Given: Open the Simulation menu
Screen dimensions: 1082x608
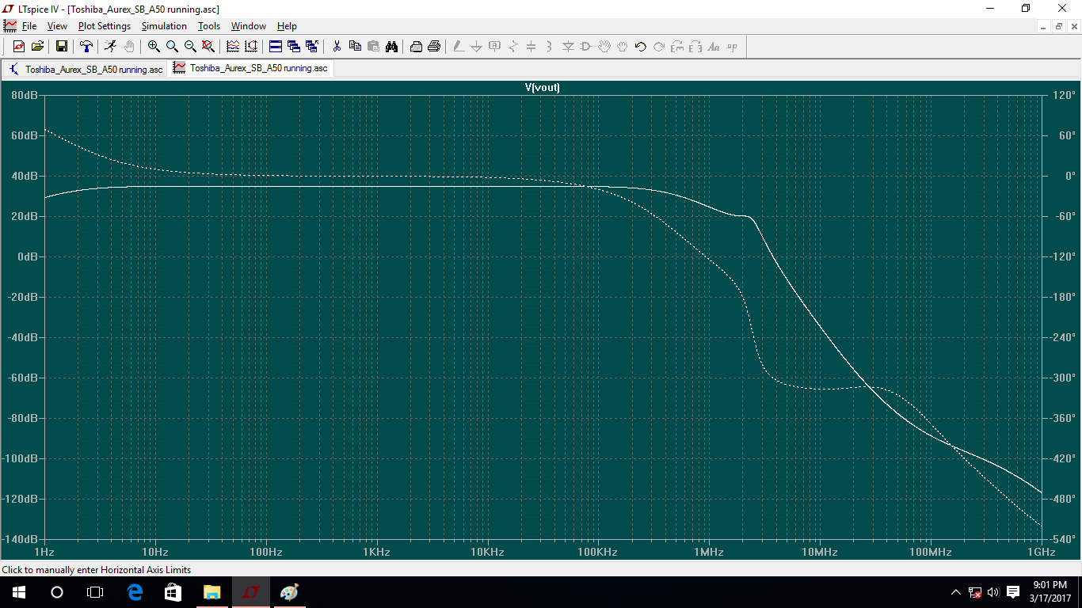Looking at the screenshot, I should click(164, 26).
